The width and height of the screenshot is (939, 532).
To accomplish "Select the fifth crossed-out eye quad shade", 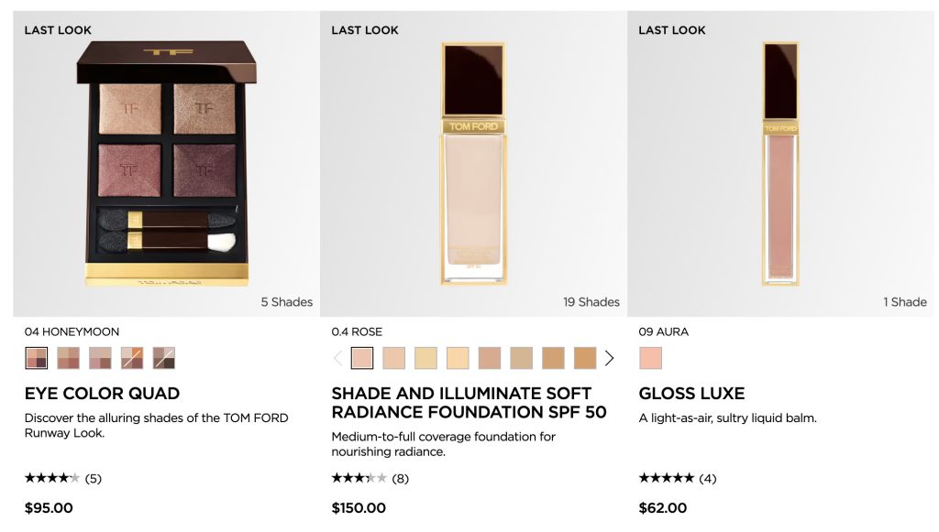I will click(164, 358).
